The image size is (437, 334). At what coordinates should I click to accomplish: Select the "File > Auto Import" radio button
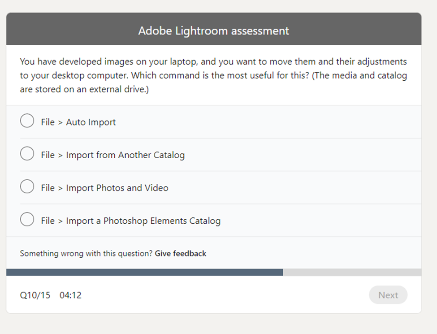tap(27, 121)
